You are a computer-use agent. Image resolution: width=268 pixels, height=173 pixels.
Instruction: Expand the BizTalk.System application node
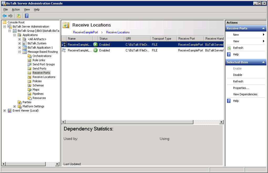(x=19, y=43)
